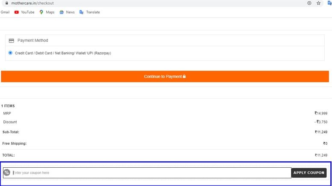Click the Discount label
The height and width of the screenshot is (186, 332).
10,122
